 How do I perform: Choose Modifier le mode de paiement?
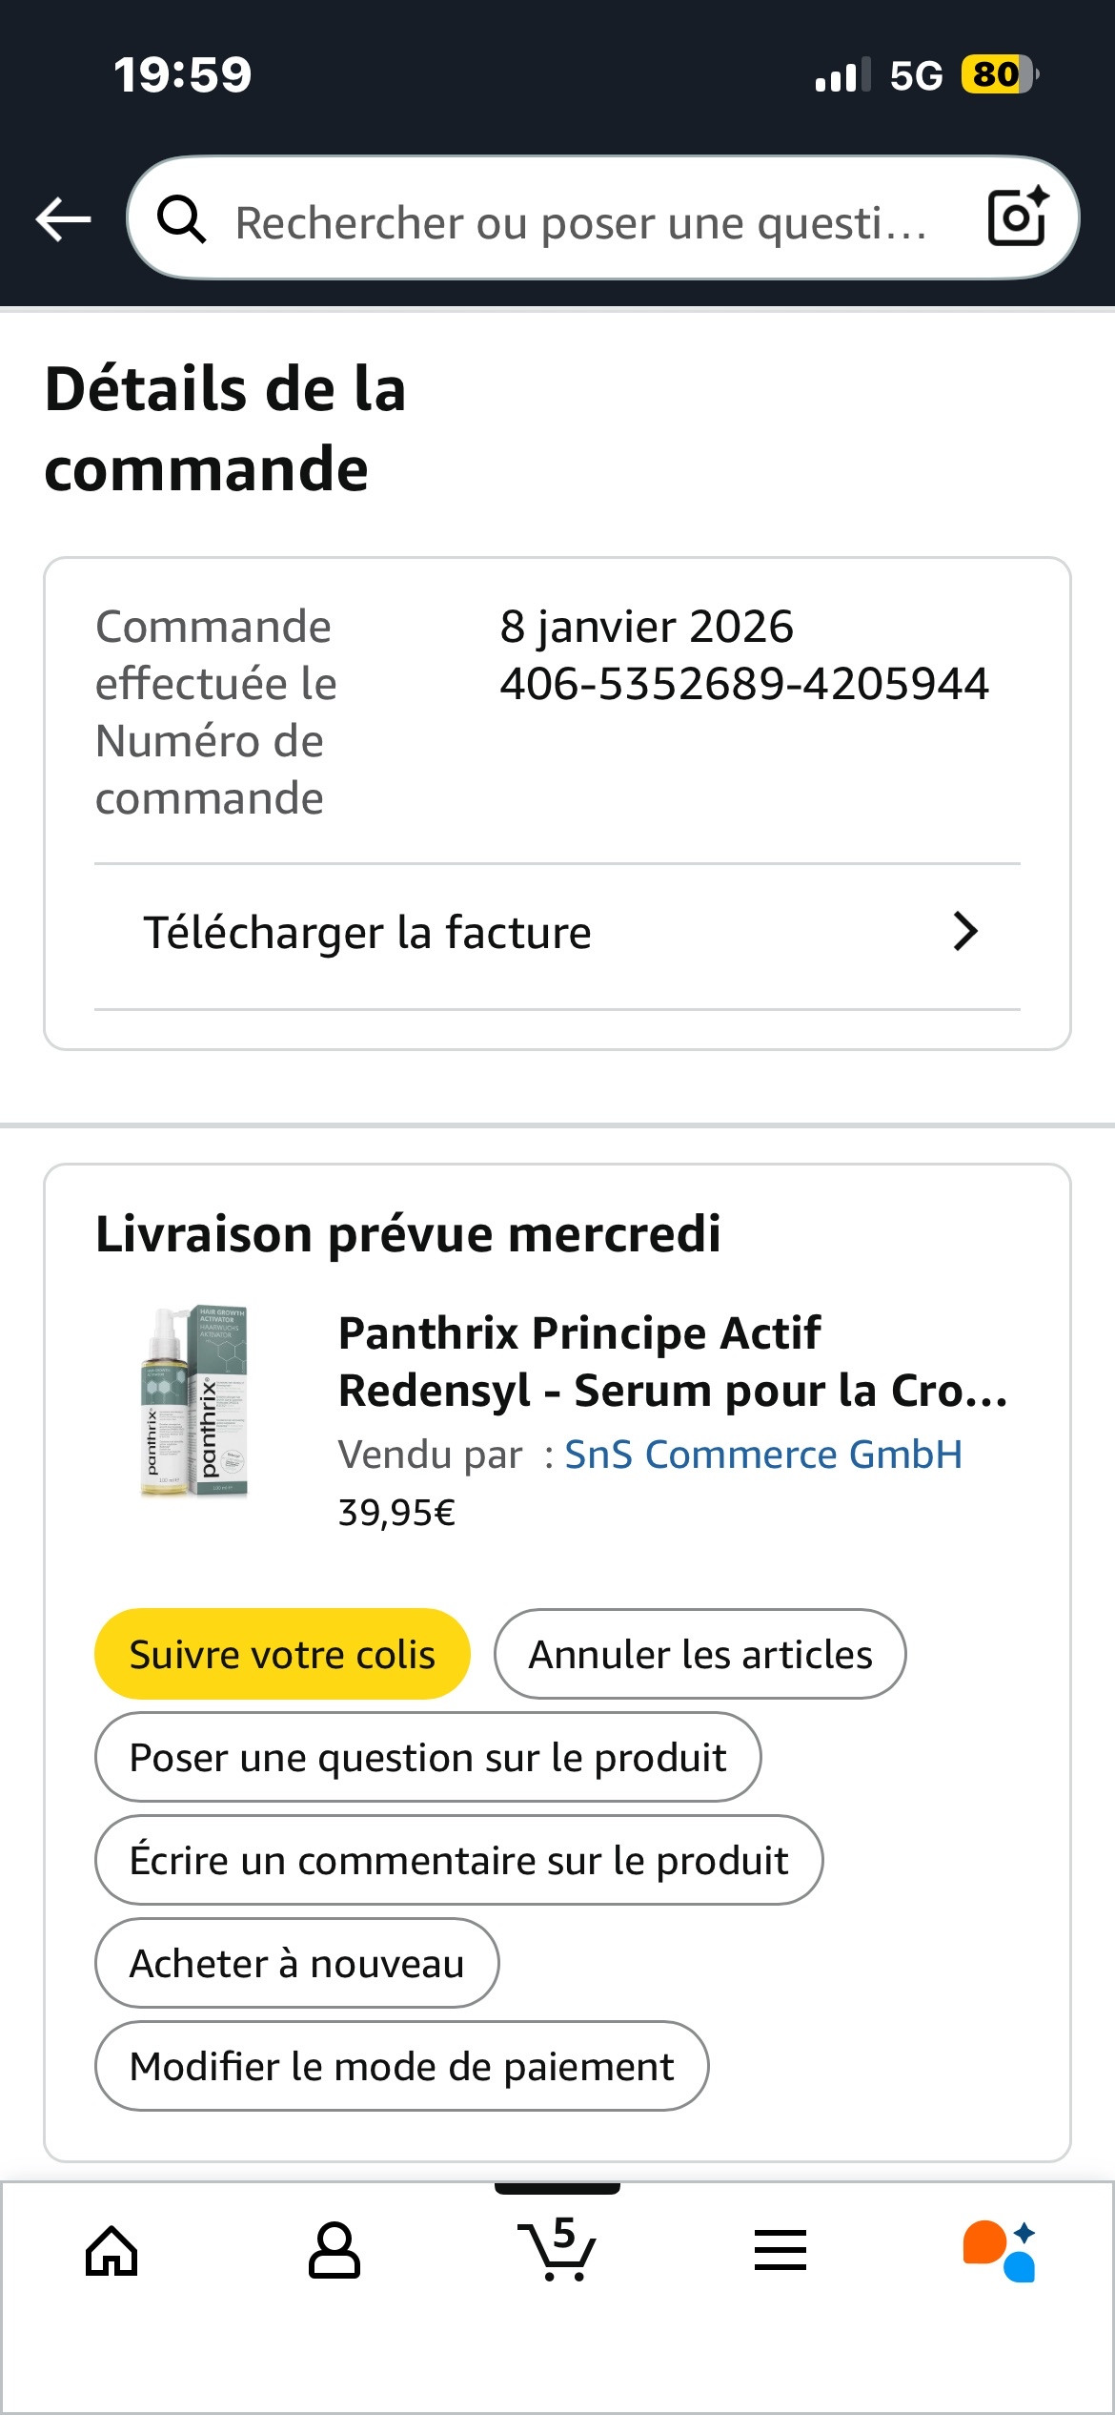pos(401,2067)
